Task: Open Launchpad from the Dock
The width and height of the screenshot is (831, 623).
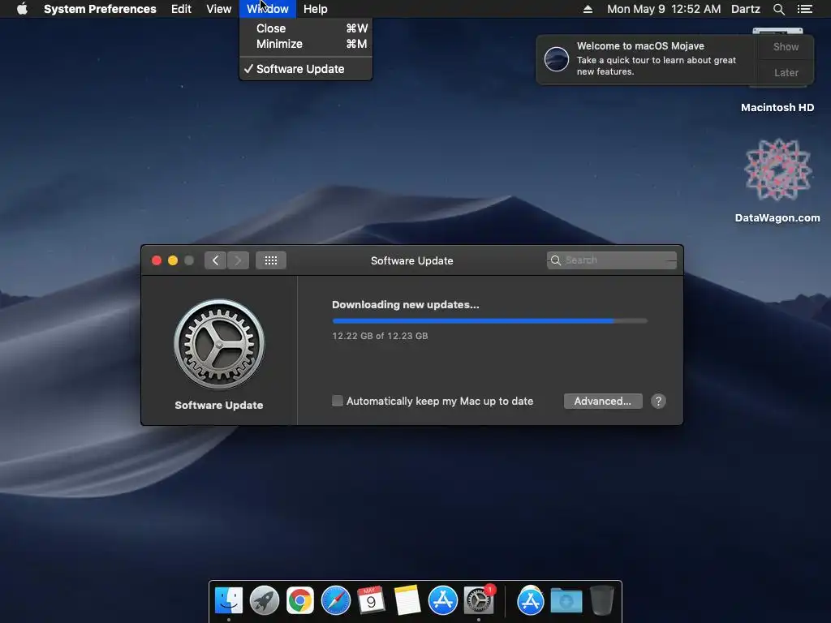Action: pyautogui.click(x=264, y=600)
